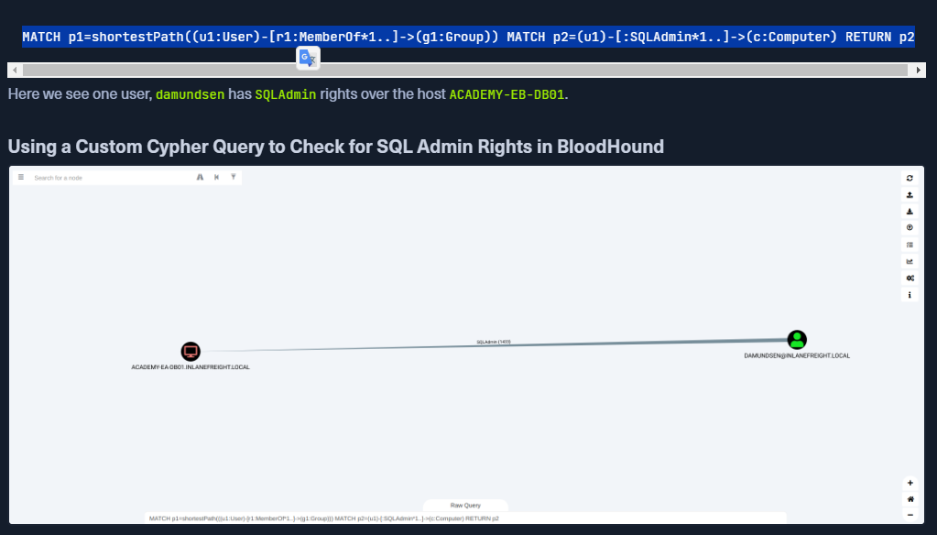
Task: Open the Google Translate popup icon
Action: [x=308, y=57]
